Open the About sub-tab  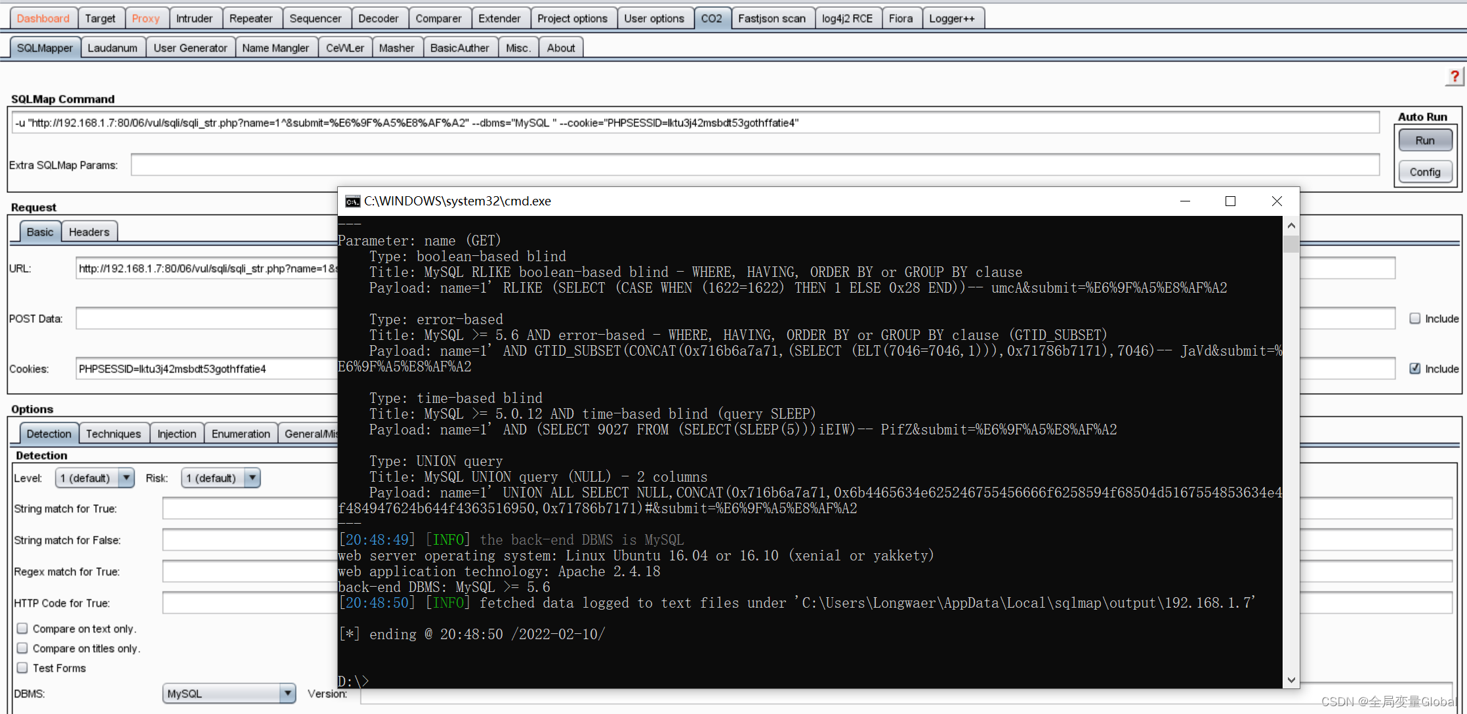561,48
